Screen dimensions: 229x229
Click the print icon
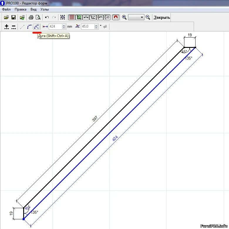[x=31, y=17]
